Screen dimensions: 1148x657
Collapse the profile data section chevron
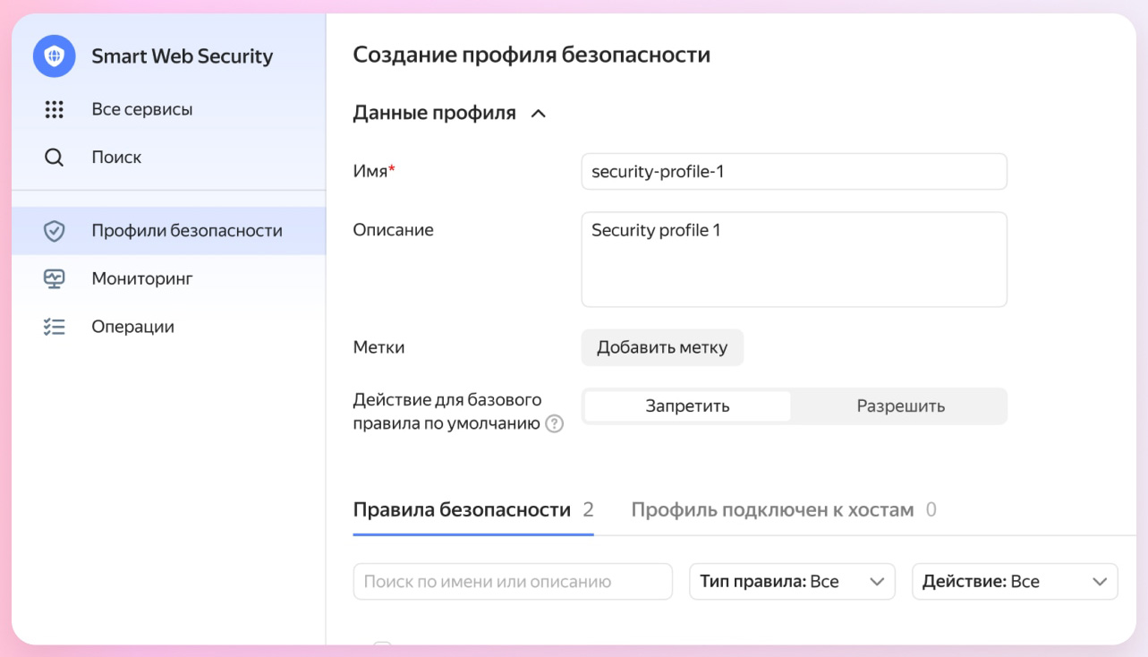point(539,114)
